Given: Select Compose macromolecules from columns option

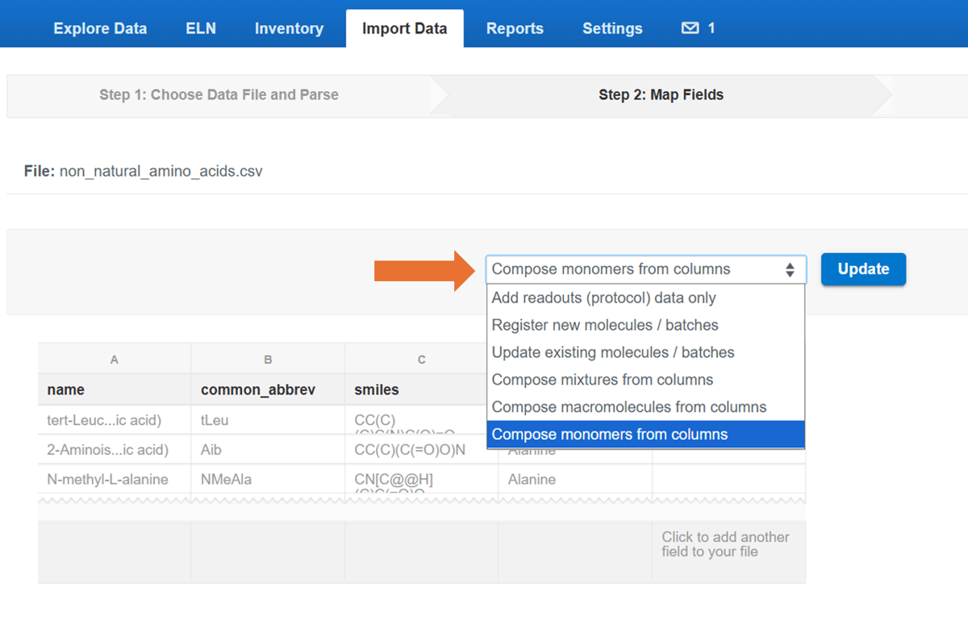Looking at the screenshot, I should point(629,407).
